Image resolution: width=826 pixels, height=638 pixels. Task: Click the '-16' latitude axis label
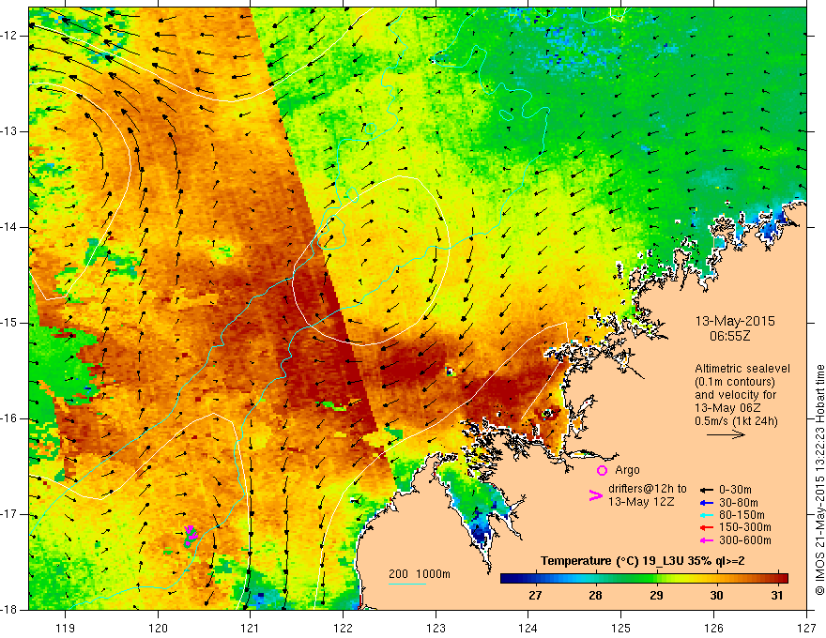(x=9, y=418)
